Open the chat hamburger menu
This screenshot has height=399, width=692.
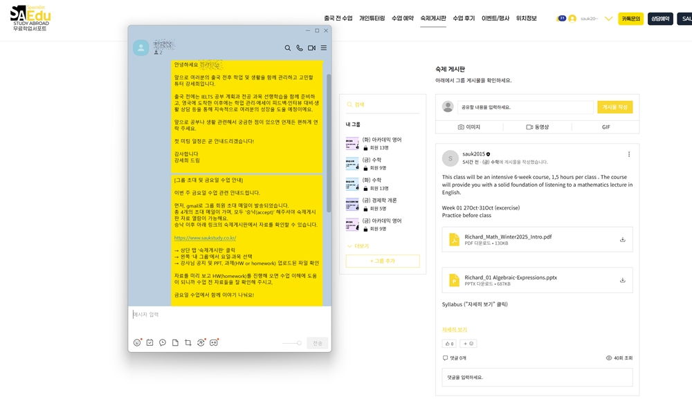coord(324,48)
